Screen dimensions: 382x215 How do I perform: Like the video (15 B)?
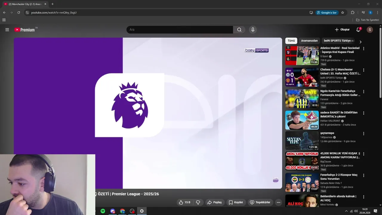pos(184,202)
